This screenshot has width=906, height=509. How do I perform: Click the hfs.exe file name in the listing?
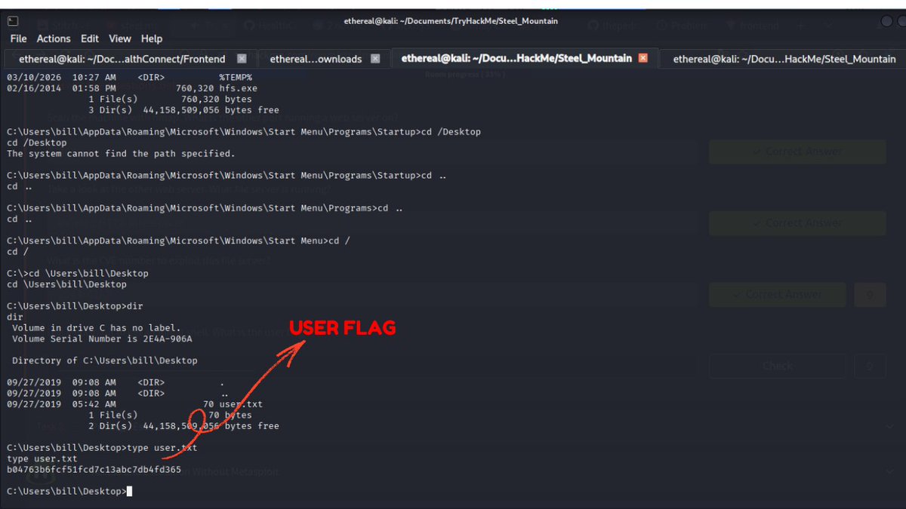[237, 88]
